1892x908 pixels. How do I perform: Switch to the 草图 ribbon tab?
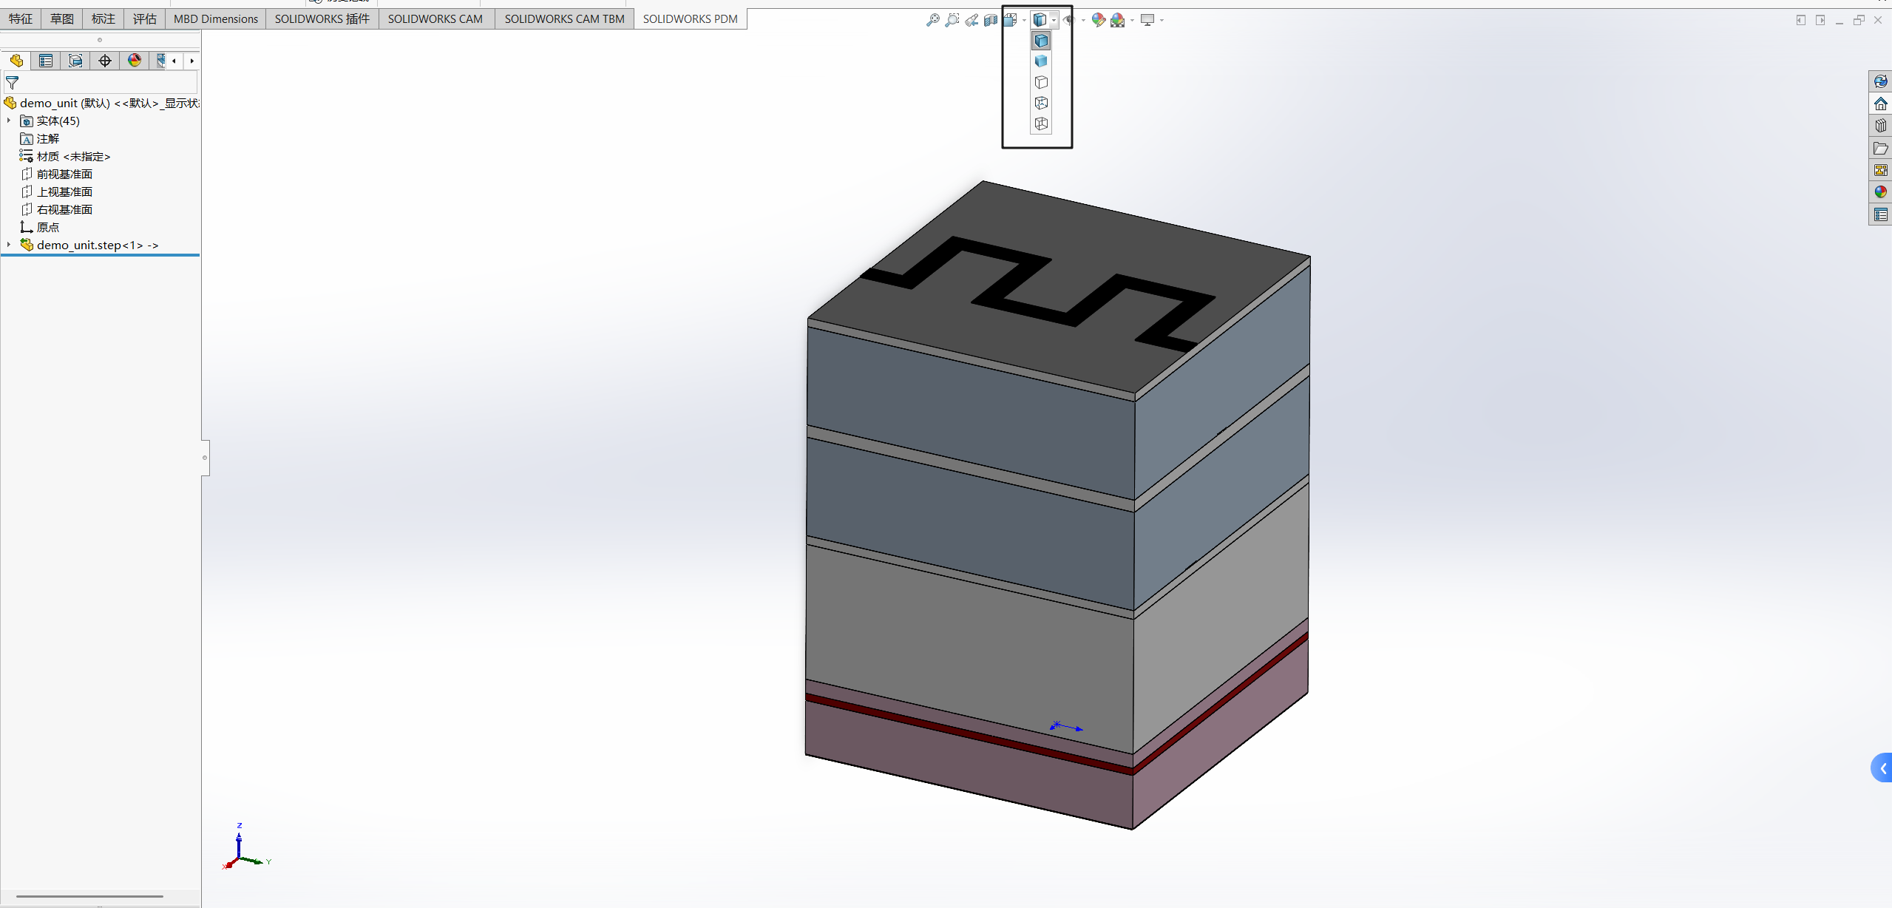click(62, 18)
